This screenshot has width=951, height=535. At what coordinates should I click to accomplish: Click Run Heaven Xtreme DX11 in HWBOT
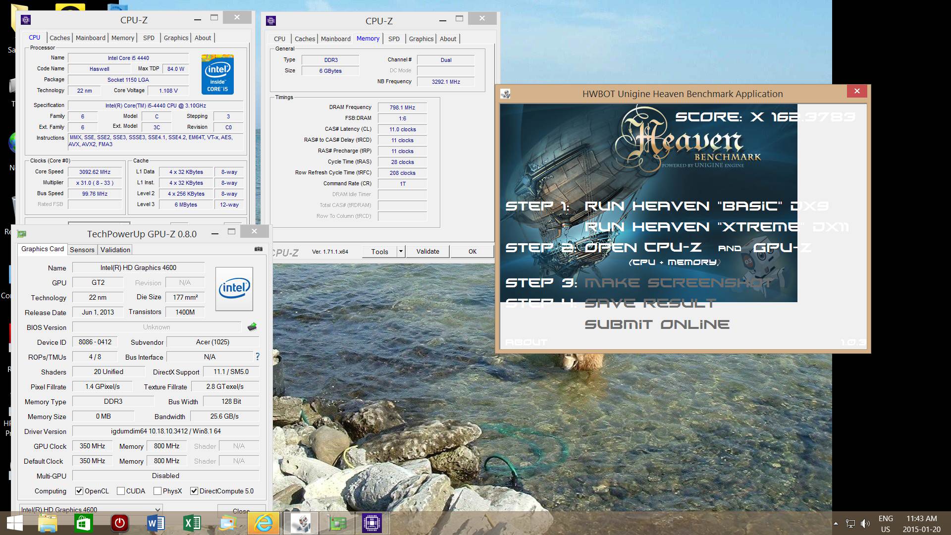click(716, 227)
